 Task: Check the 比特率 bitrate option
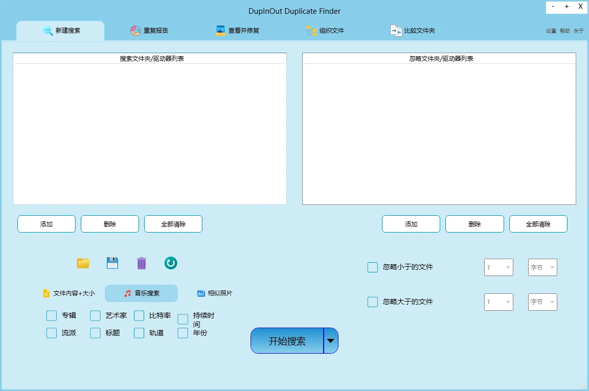coord(139,315)
